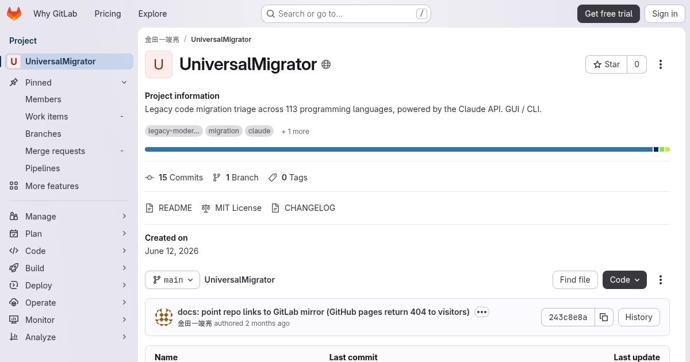690x362 pixels.
Task: Click the public globe visibility icon
Action: coord(326,64)
